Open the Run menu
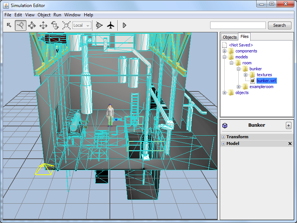297x223 pixels. pyautogui.click(x=57, y=15)
